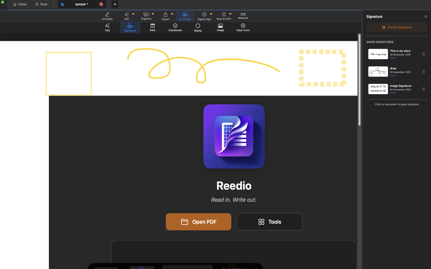Screen dimensions: 431x269
Task: Select the Organize tool
Action: pyautogui.click(x=146, y=16)
